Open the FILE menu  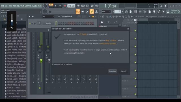tap(3, 6)
